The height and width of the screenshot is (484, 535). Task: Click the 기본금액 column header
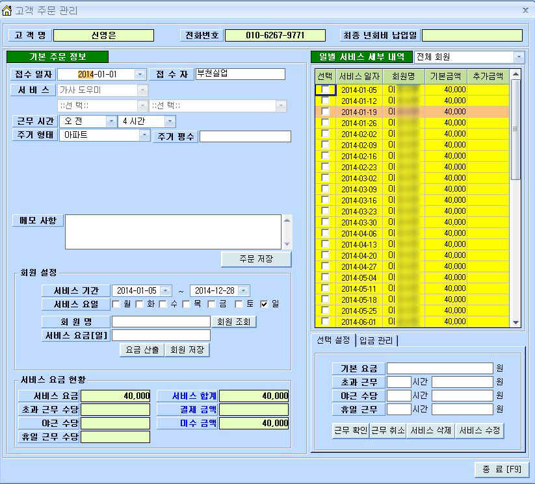pyautogui.click(x=445, y=77)
